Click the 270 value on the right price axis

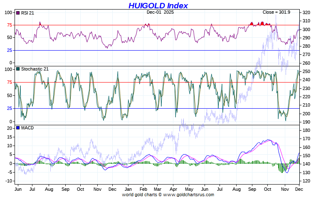pos(306,54)
